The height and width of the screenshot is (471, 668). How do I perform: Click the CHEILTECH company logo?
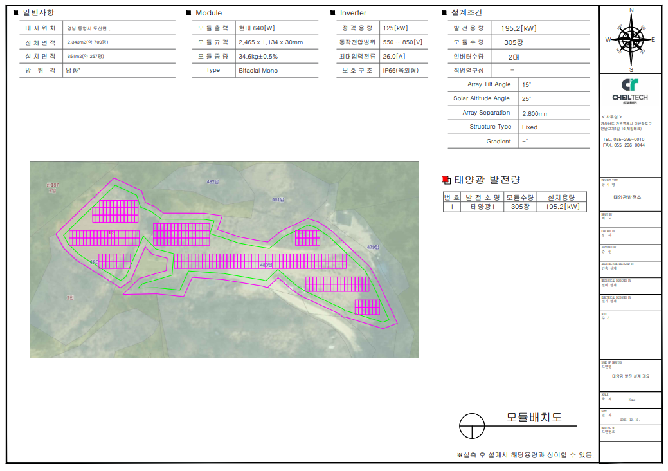(x=630, y=91)
